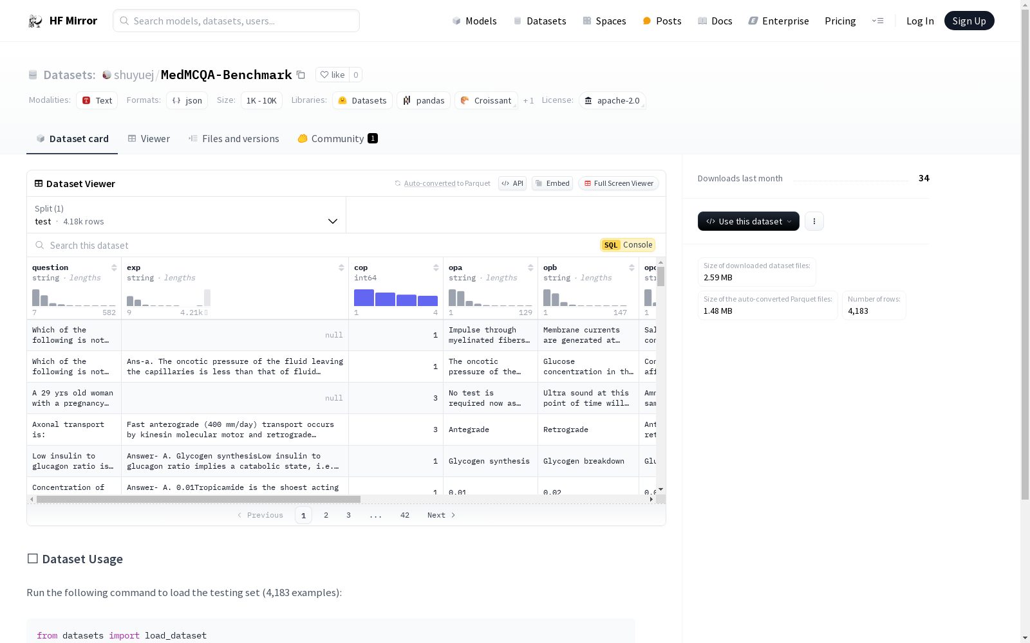The height and width of the screenshot is (643, 1030).
Task: Select the 1K - 10K size tag
Action: tap(261, 101)
